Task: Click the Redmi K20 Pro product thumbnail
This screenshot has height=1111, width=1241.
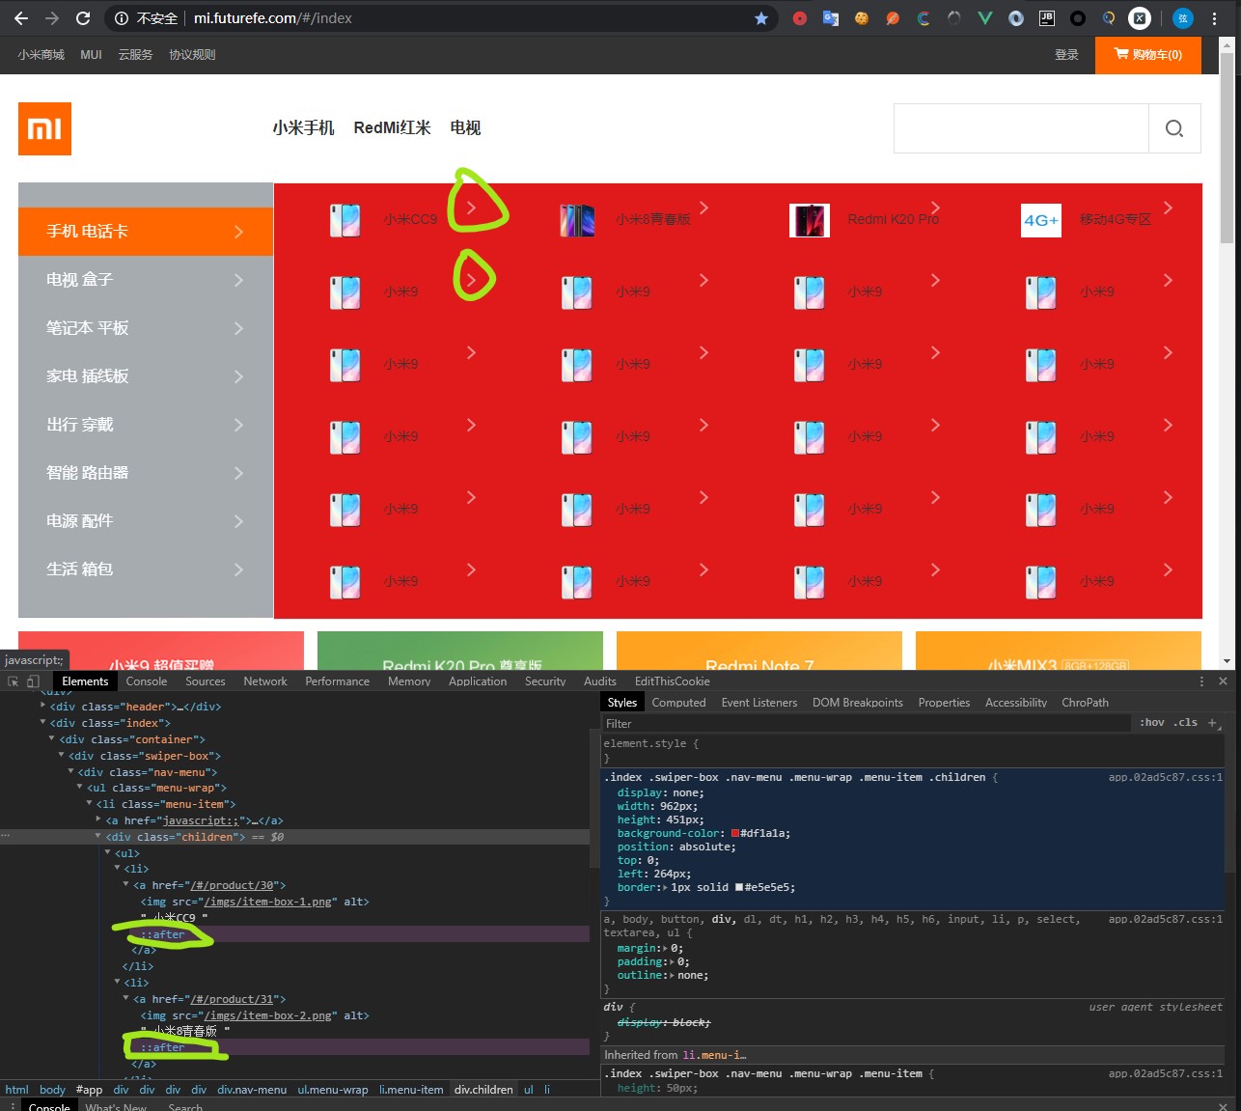Action: pos(810,220)
